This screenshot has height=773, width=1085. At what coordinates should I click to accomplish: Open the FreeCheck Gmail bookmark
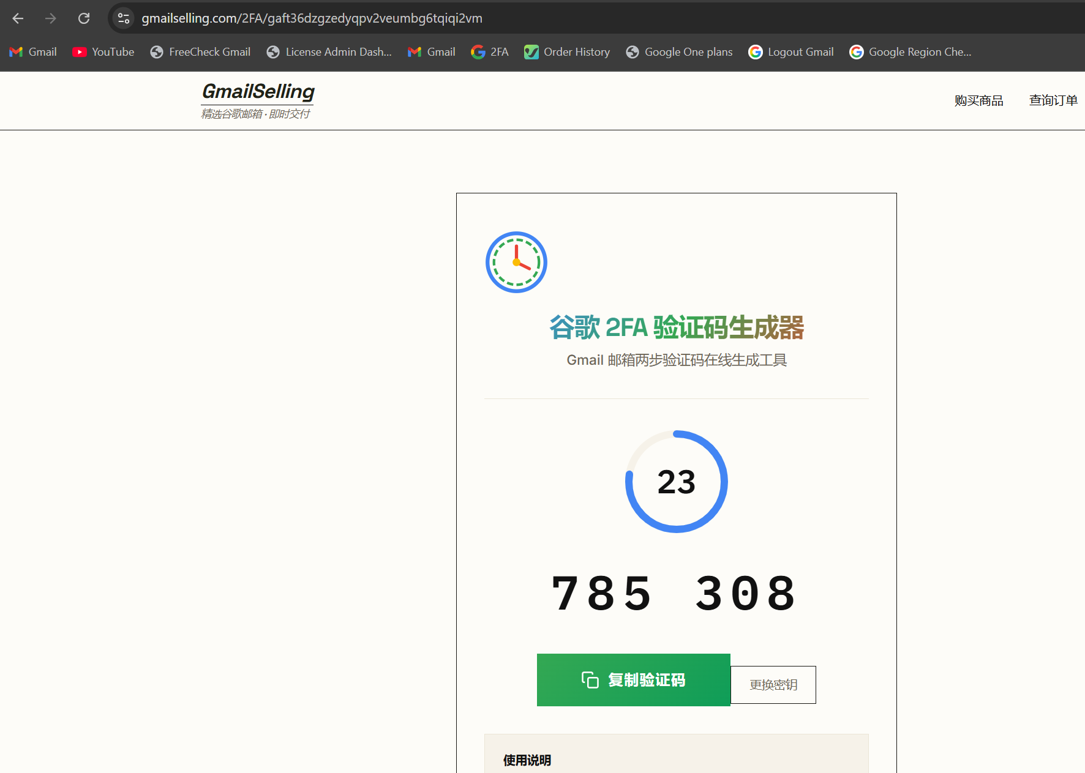point(200,52)
